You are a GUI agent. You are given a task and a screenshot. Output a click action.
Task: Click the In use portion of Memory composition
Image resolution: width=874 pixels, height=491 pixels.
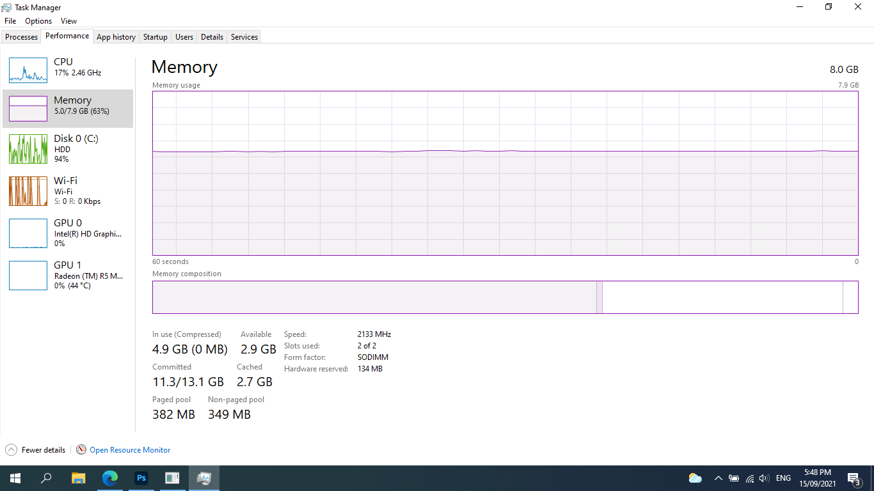pos(374,297)
